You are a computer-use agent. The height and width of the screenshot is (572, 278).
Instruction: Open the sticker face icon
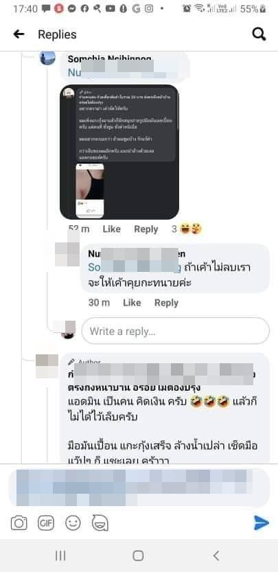[100, 523]
